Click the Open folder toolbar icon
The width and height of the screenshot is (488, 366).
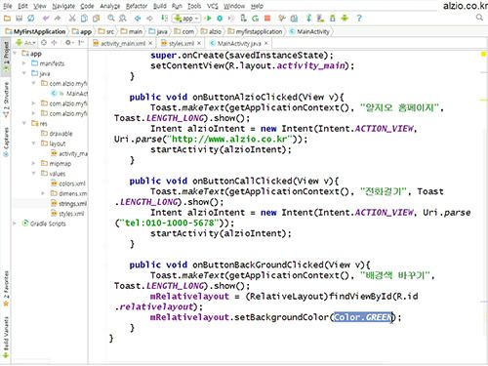pos(7,19)
